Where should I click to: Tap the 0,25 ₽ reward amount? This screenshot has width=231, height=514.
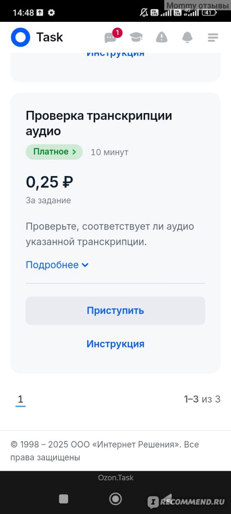tap(50, 182)
